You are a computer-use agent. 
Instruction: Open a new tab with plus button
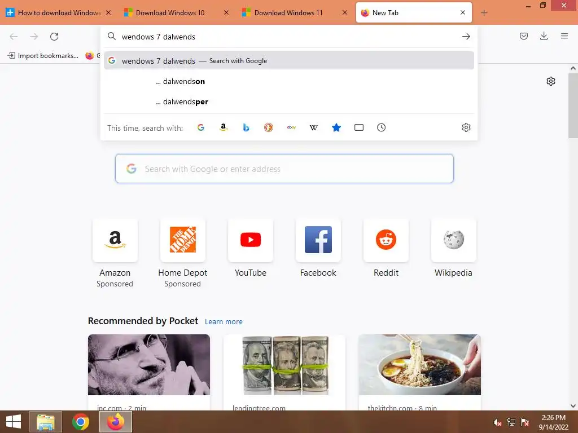coord(484,13)
